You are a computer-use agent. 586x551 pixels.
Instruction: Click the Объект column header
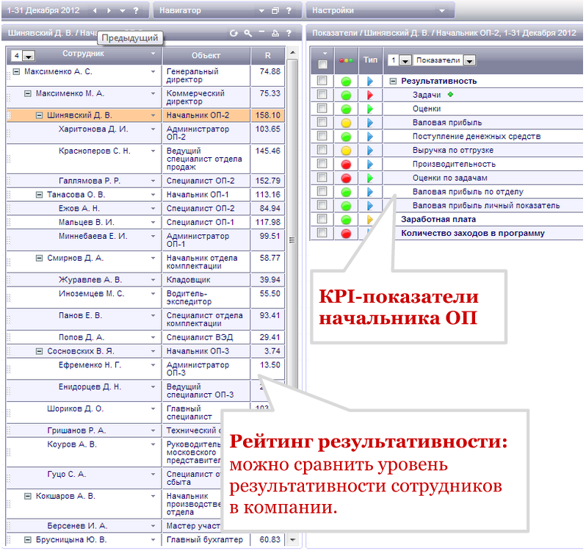click(206, 55)
